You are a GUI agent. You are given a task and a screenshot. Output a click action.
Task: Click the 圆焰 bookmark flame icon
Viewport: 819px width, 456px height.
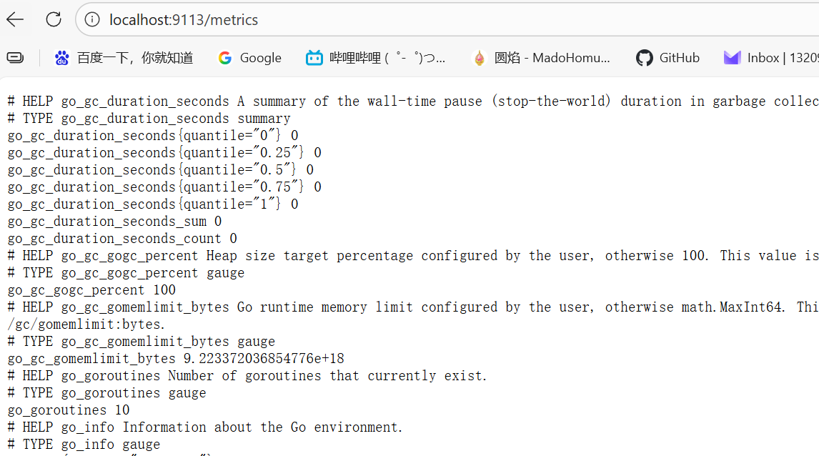(480, 58)
